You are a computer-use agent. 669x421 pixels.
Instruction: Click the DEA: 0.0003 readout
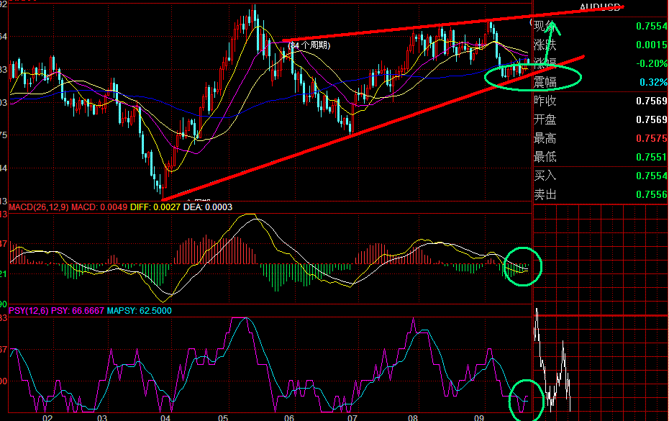click(x=208, y=207)
